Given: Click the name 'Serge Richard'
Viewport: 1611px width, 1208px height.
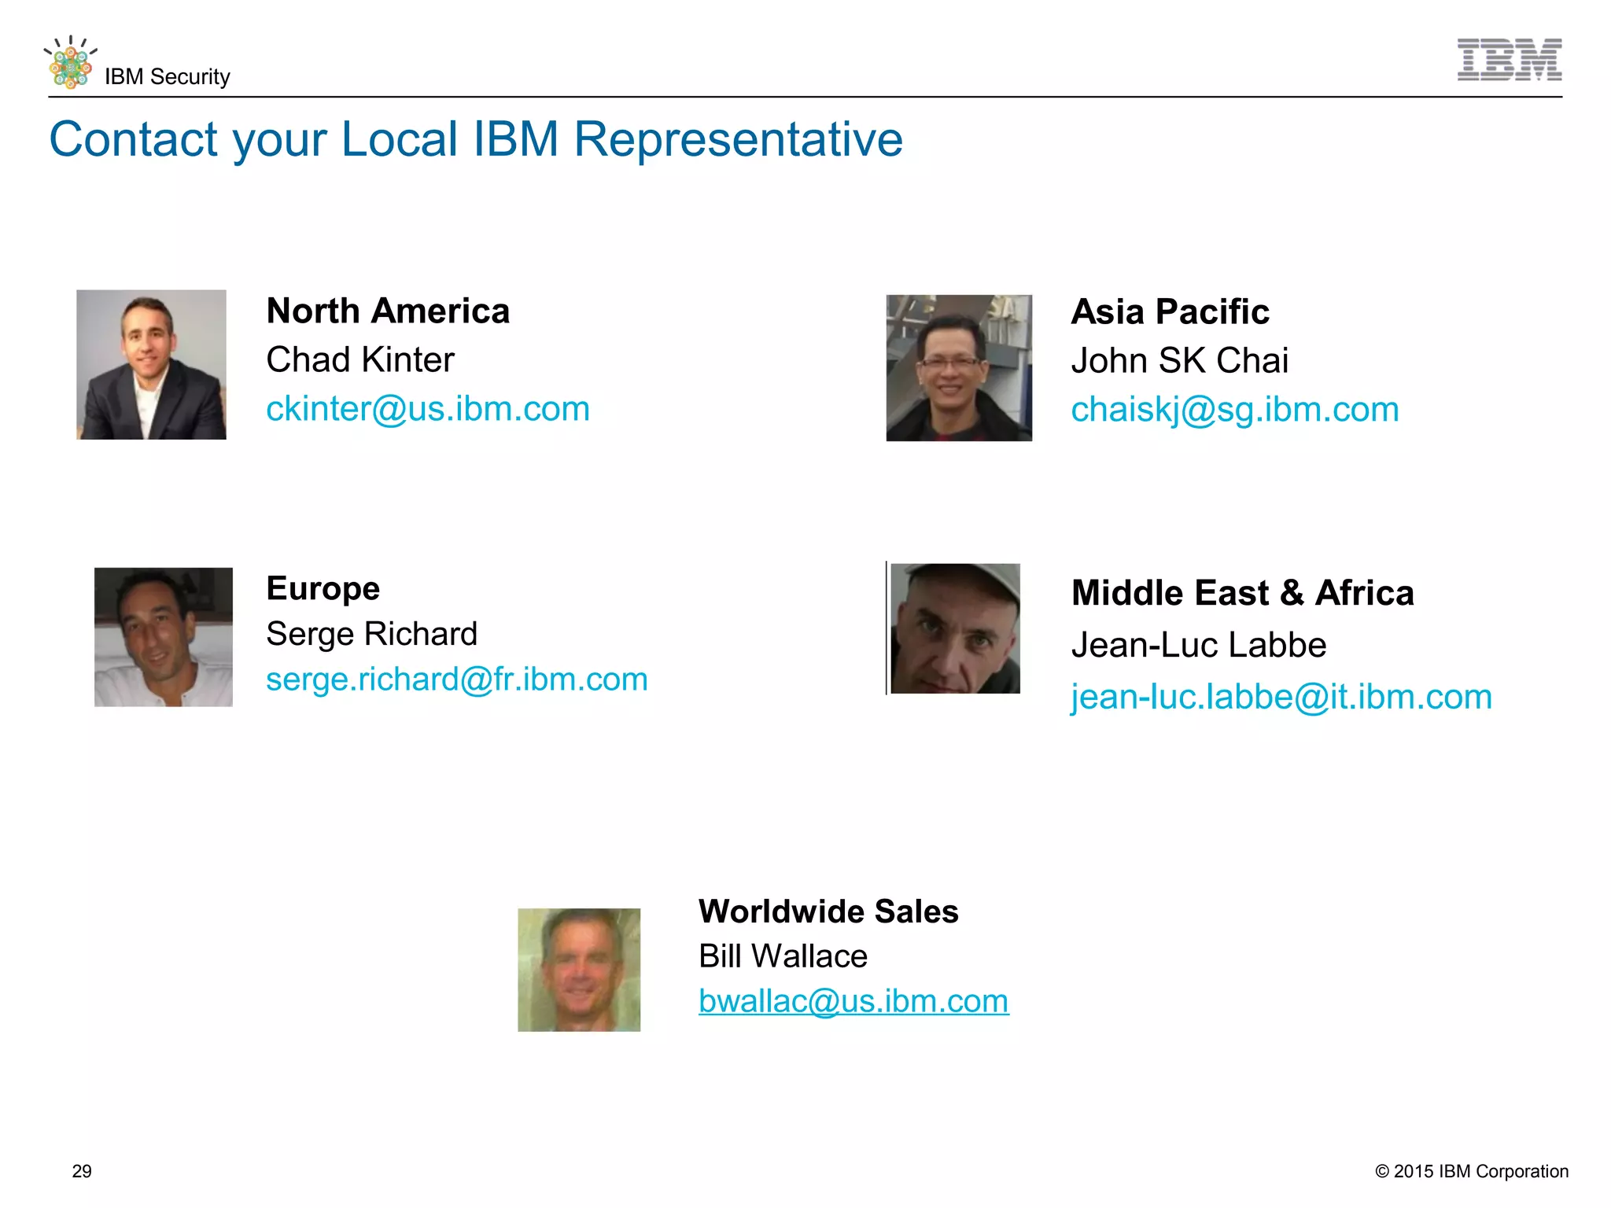Looking at the screenshot, I should [371, 634].
